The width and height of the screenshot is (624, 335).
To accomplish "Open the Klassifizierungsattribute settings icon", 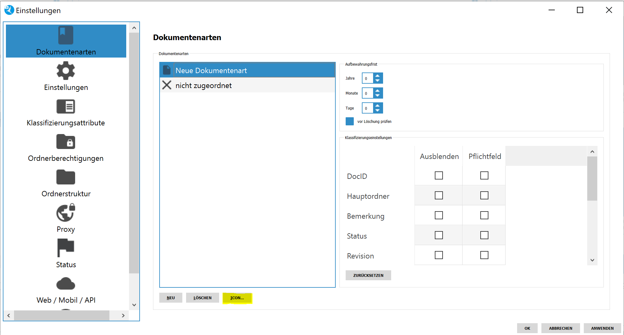I will pos(66,107).
